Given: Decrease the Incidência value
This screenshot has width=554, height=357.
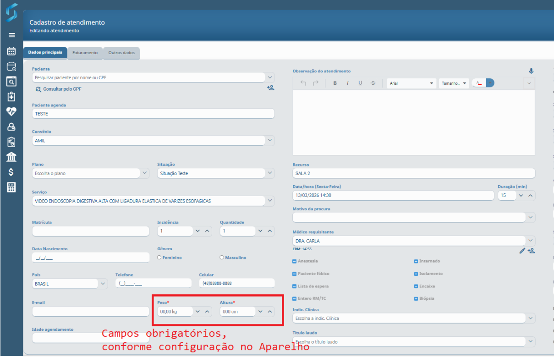Looking at the screenshot, I should tap(197, 231).
